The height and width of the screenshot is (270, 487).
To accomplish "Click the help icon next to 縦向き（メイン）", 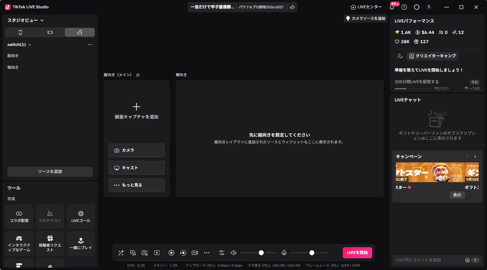I will (138, 75).
